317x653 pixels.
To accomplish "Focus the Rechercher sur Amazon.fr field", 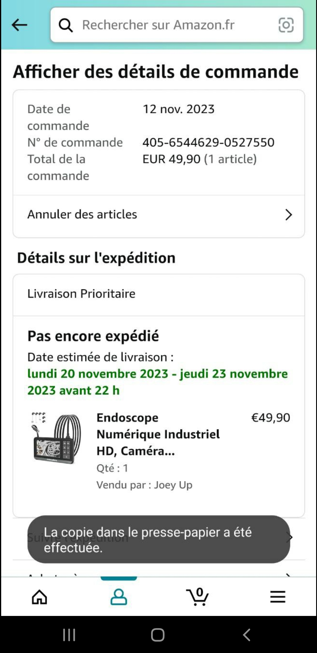I will 170,25.
